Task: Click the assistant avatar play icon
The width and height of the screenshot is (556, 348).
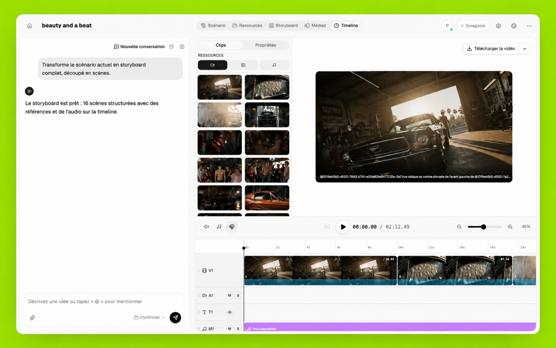Action: (x=29, y=91)
